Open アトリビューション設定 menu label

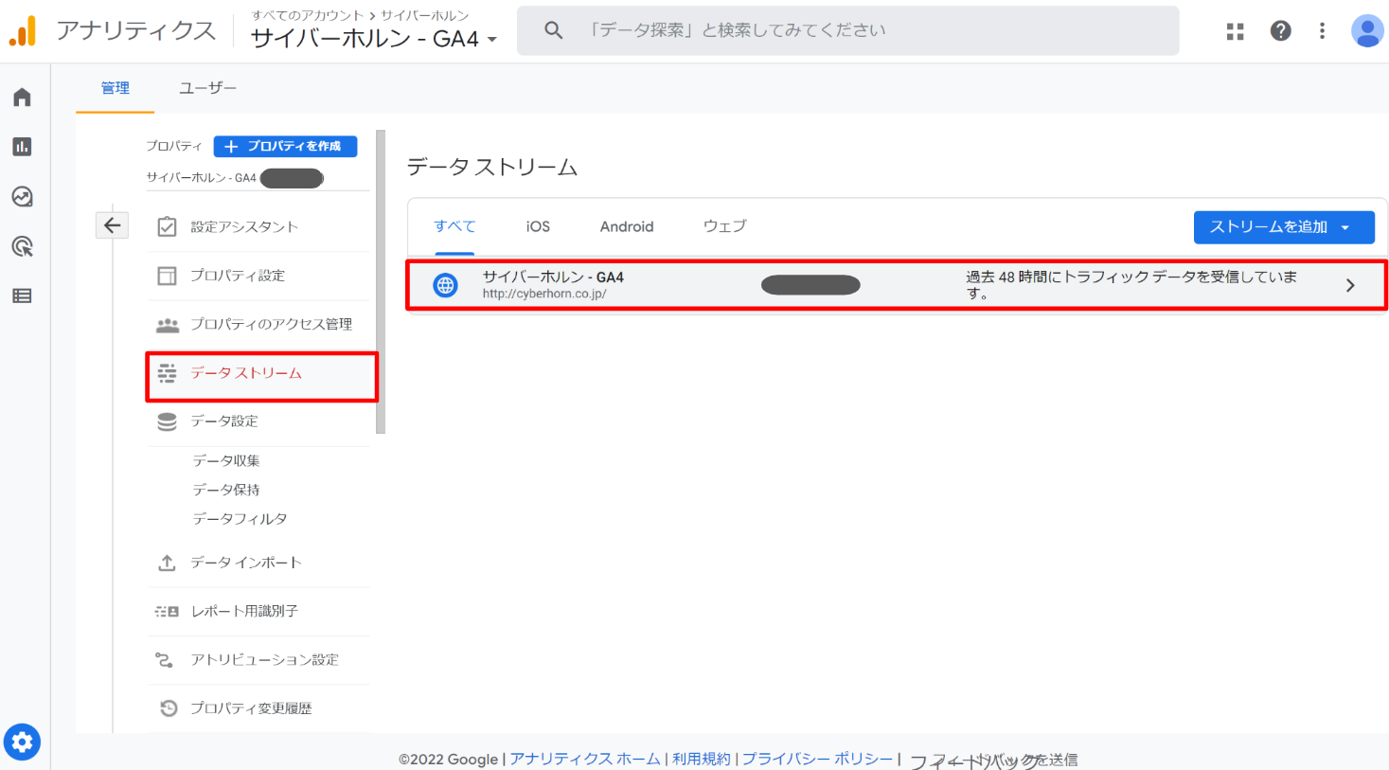(x=264, y=660)
